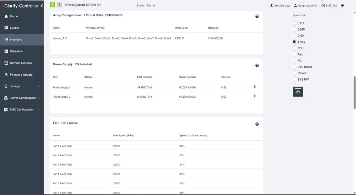This screenshot has height=195, width=356.
Task: Expand the Server Configuration menu
Action: click(x=22, y=98)
